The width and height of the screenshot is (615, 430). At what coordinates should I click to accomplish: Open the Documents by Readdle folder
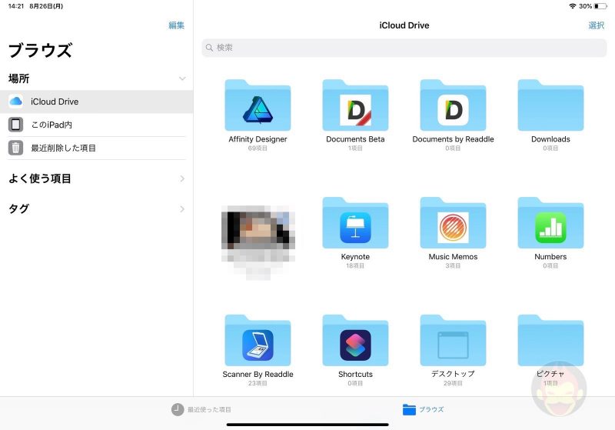453,105
